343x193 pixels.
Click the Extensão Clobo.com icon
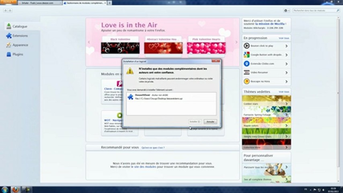tap(246, 64)
